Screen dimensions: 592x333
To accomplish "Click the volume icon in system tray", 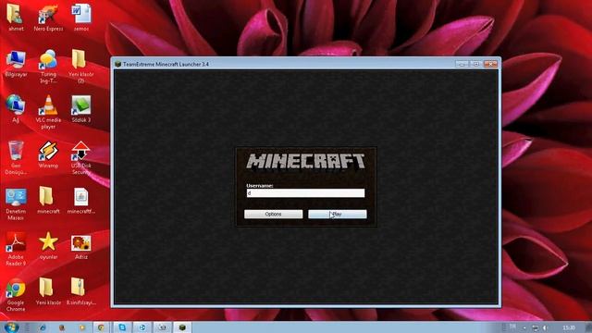I will click(x=545, y=327).
